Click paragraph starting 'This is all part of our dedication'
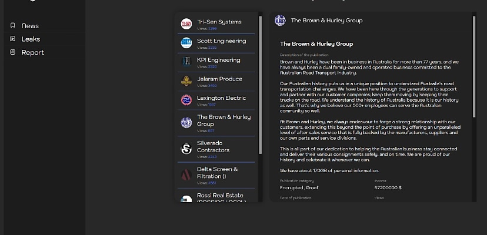This screenshot has width=487, height=235. click(x=368, y=155)
